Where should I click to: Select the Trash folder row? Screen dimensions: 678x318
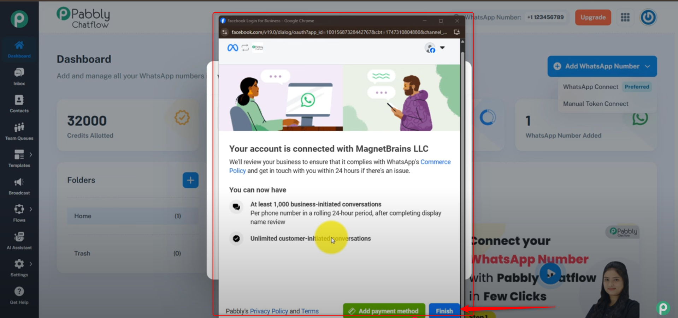(x=132, y=253)
